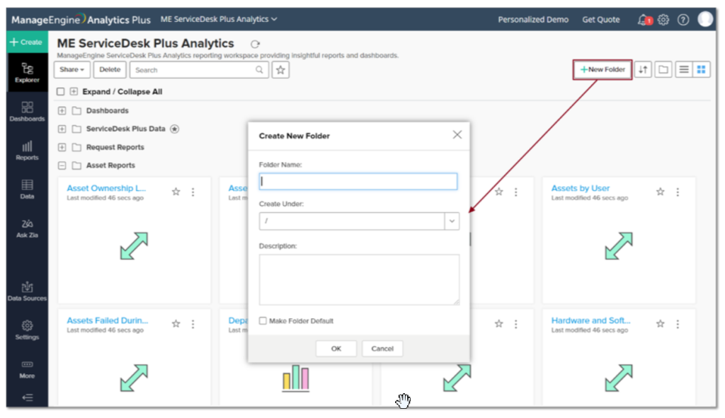The image size is (725, 418).
Task: Open the Create Under dropdown
Action: (x=451, y=221)
